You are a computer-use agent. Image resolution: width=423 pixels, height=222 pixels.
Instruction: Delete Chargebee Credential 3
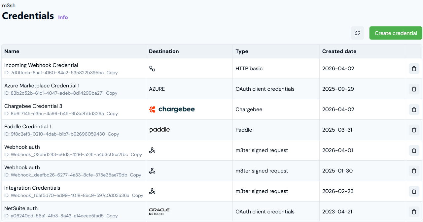pos(414,110)
